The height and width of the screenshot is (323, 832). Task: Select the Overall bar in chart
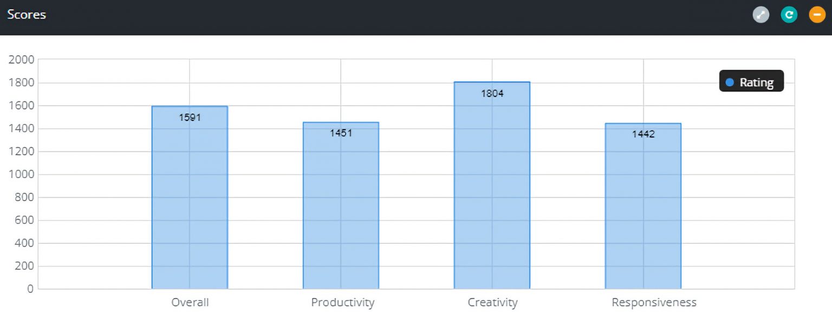pos(190,206)
